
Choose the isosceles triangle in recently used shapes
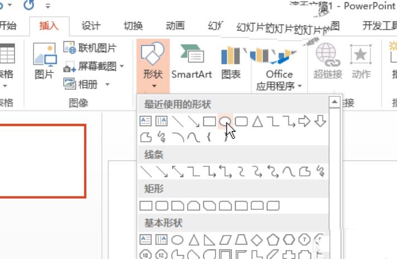[257, 122]
